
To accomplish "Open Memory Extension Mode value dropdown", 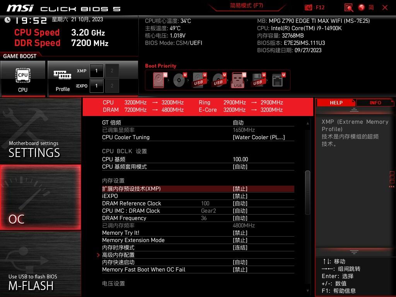I will pos(240,240).
